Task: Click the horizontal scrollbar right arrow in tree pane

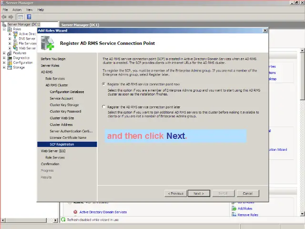Action: point(55,220)
